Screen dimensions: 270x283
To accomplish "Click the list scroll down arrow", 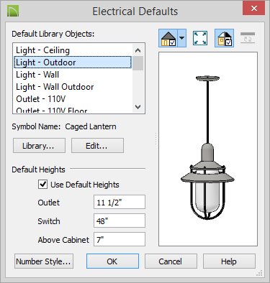I will click(x=138, y=107).
